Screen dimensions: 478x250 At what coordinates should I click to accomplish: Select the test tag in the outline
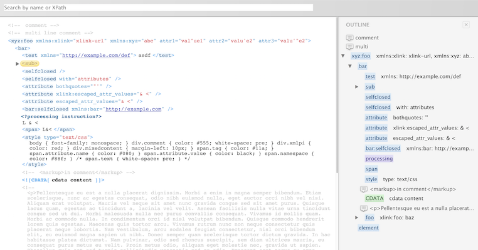(x=370, y=76)
